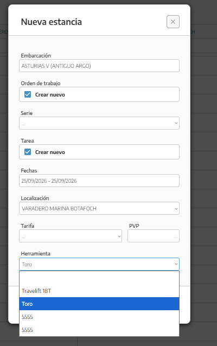Click the Herramienta dropdown chevron arrow
217x346 pixels.
click(x=176, y=264)
